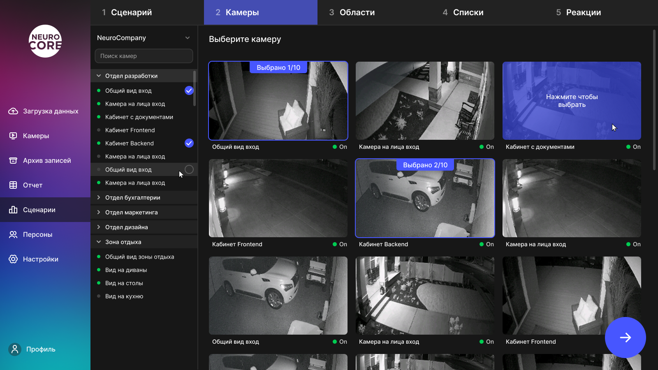Click the Настройки gear icon
This screenshot has height=370, width=658.
coord(13,259)
